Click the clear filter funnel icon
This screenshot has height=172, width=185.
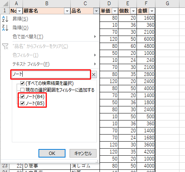[5, 46]
